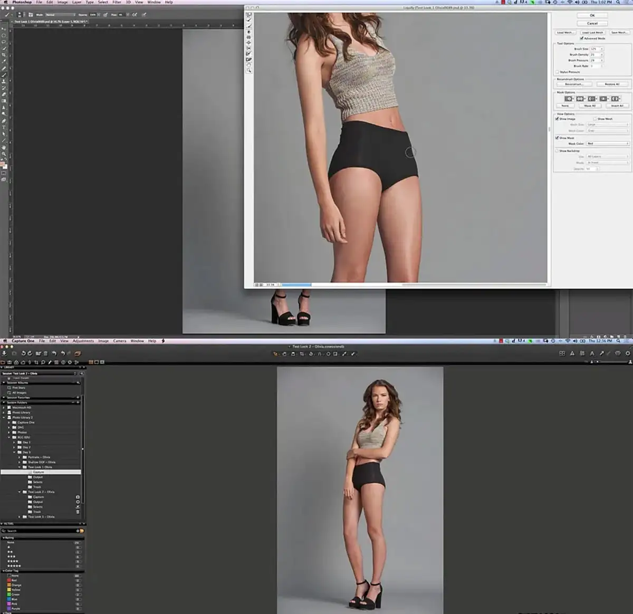Toggle the Show Image checkbox
Image resolution: width=633 pixels, height=614 pixels.
[558, 119]
